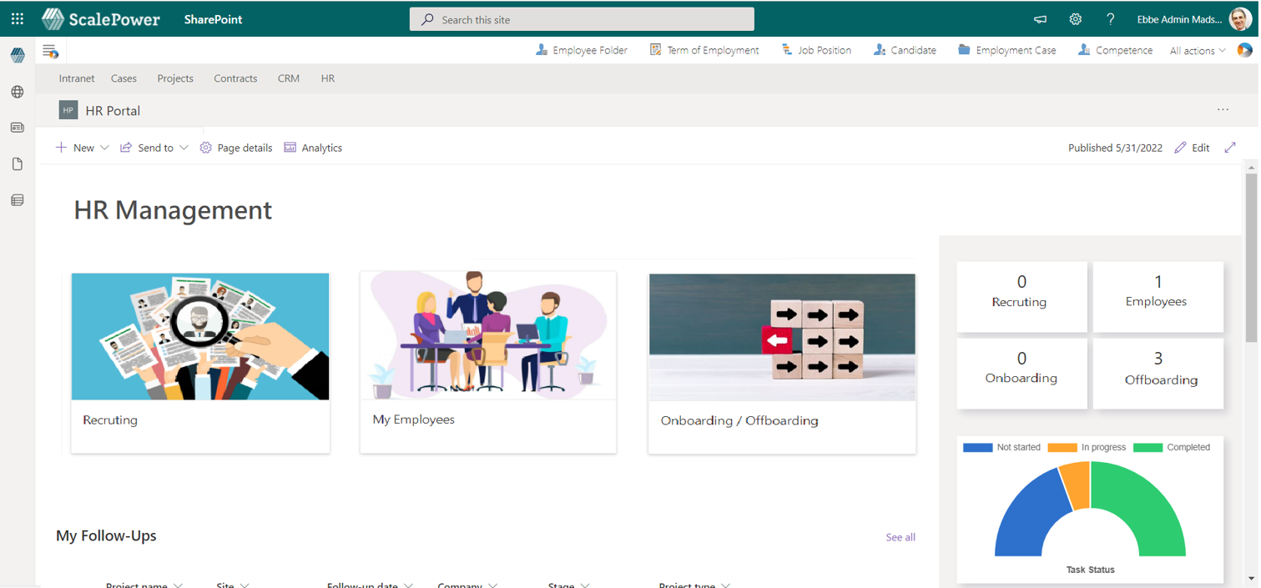Click the help question mark icon
Screen dimensions: 1261x588
click(x=1111, y=18)
